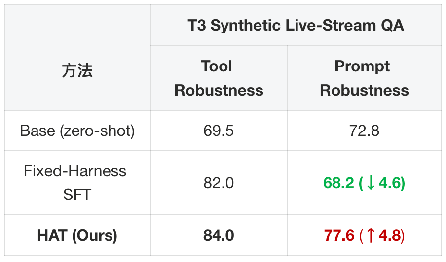Click the 82.0 cell value
446x262 pixels.
pos(219,183)
